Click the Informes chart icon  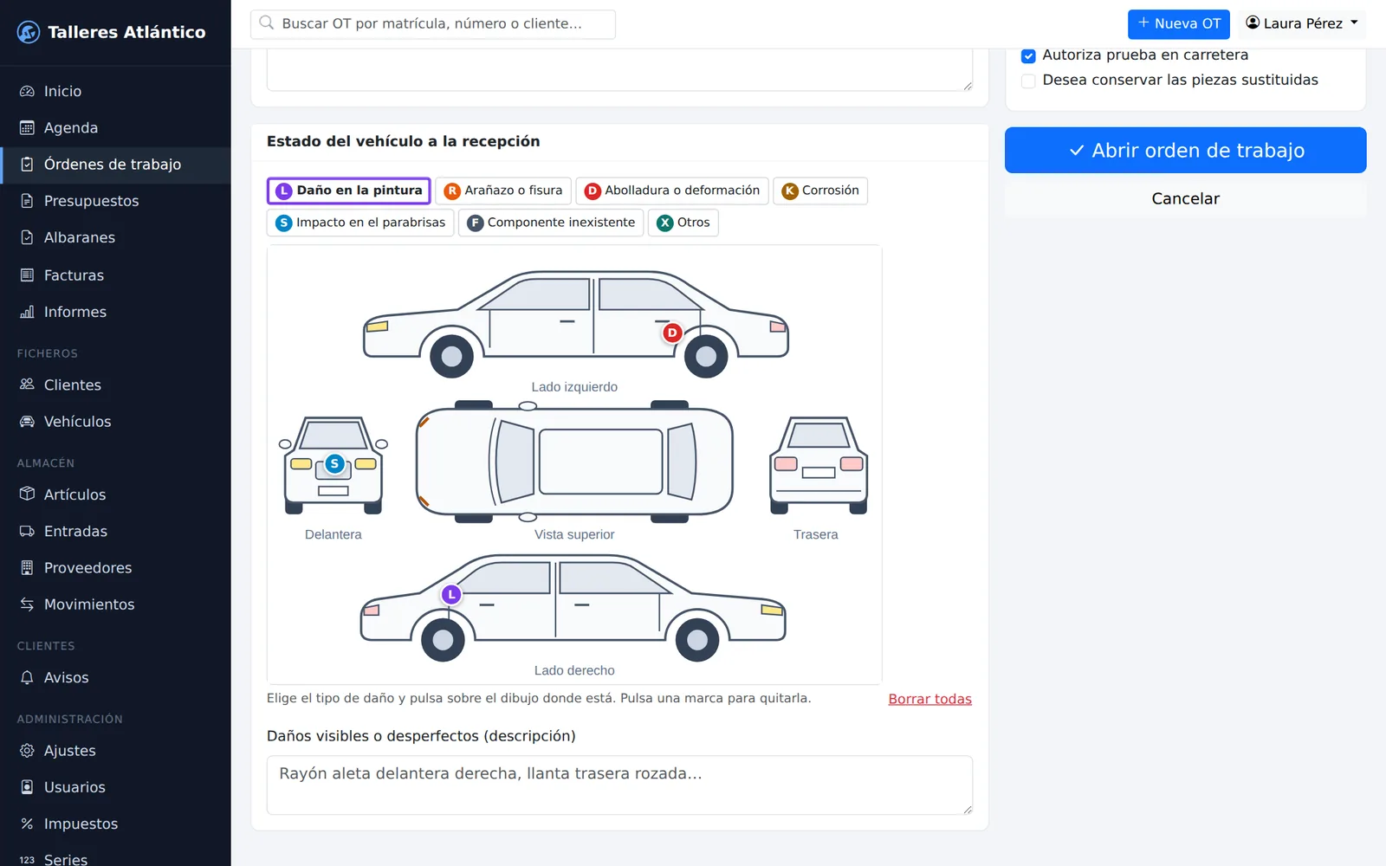coord(27,312)
